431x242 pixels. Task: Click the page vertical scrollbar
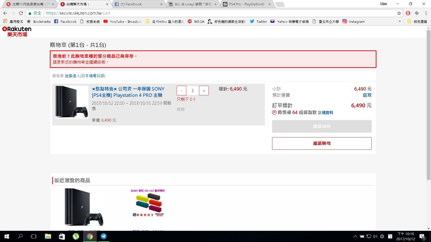428,104
